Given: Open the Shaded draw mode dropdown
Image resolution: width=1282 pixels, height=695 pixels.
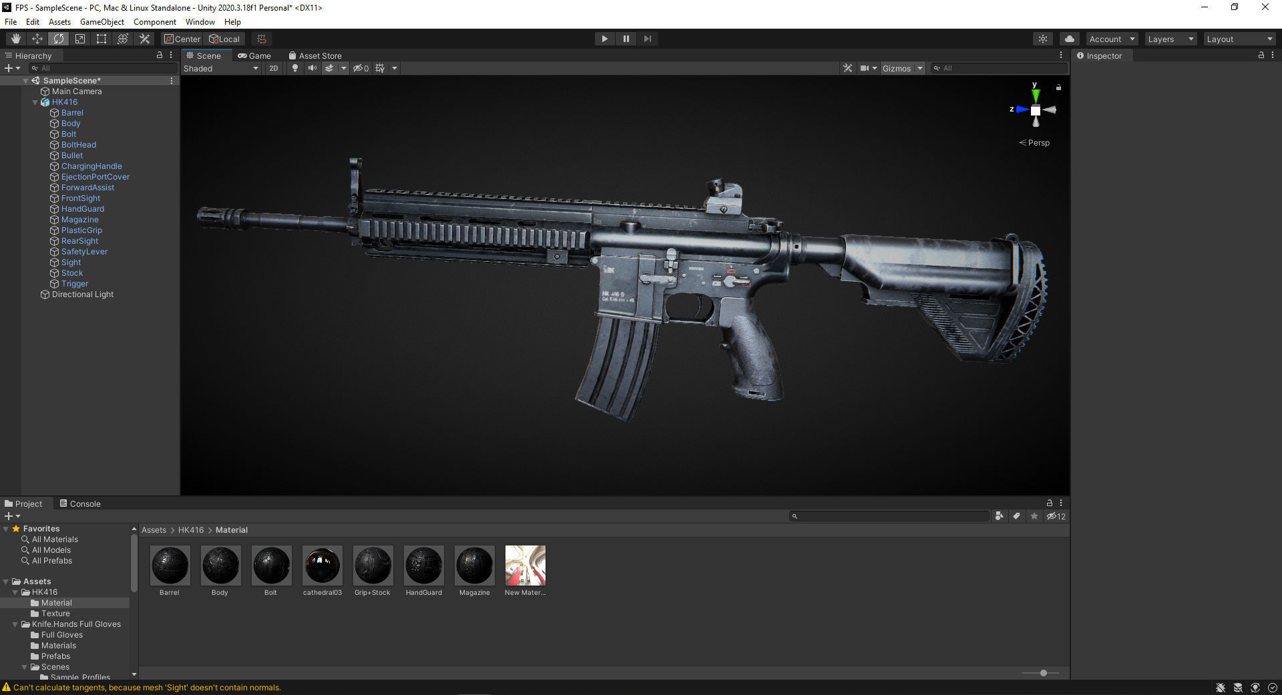Looking at the screenshot, I should pyautogui.click(x=220, y=68).
